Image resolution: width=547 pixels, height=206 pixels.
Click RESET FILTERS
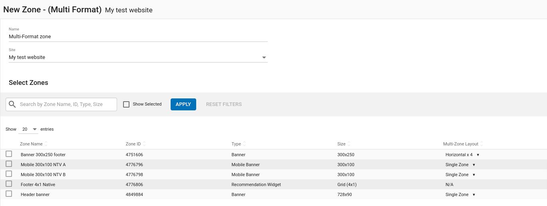coord(224,104)
